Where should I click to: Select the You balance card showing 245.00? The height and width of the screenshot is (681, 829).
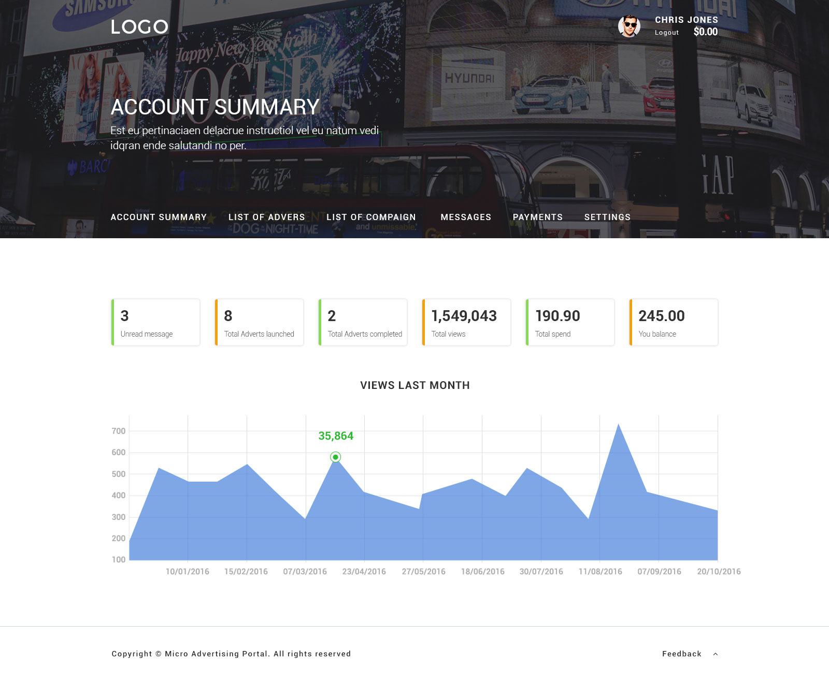pyautogui.click(x=674, y=322)
